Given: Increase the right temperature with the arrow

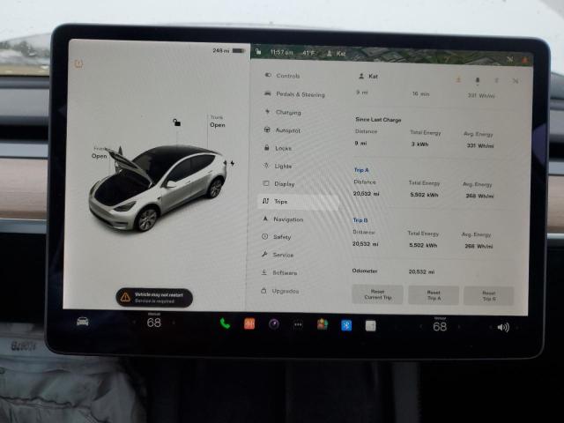Looking at the screenshot, I should pyautogui.click(x=459, y=327).
